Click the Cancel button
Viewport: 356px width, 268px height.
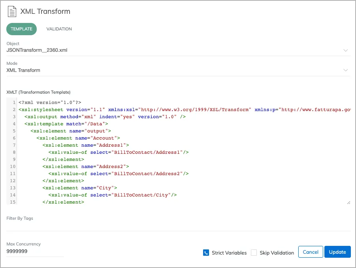pos(311,252)
